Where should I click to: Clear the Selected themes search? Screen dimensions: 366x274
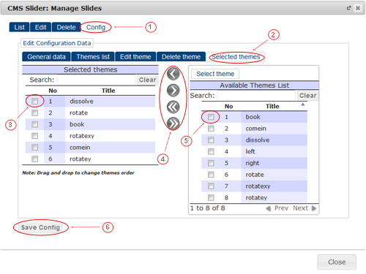tap(147, 80)
